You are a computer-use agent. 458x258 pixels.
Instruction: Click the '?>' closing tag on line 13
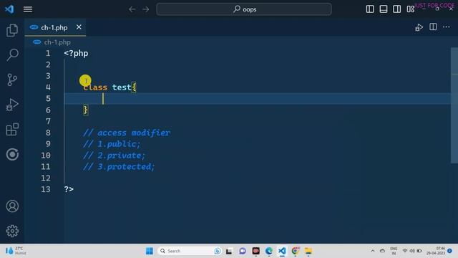(x=69, y=189)
